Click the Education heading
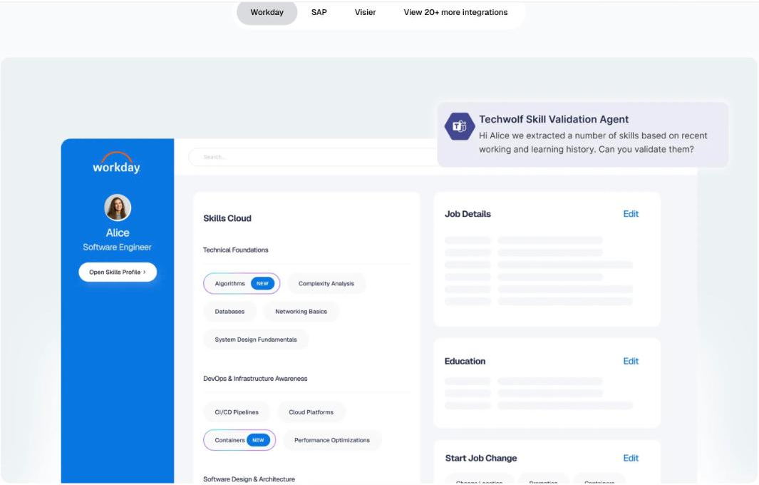The width and height of the screenshot is (759, 485). (x=465, y=361)
